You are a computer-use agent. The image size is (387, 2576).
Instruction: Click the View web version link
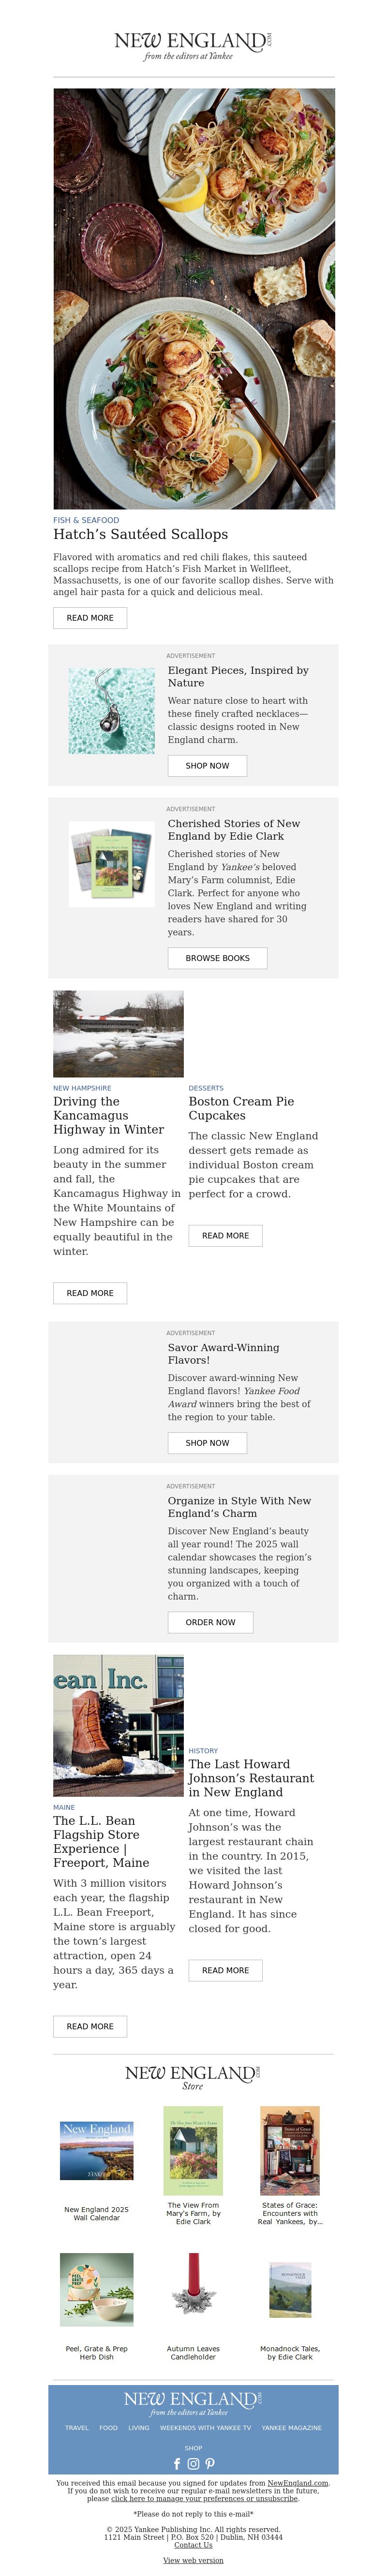pyautogui.click(x=193, y=2560)
